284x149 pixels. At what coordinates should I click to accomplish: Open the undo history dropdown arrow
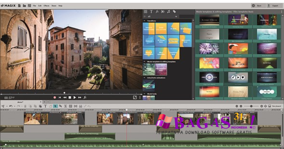click(14, 106)
